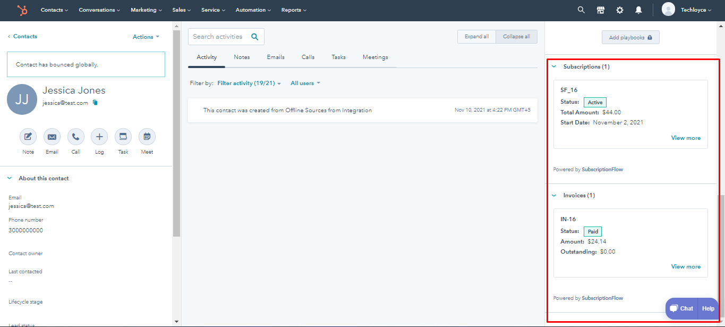Click the Log activity icon

click(99, 137)
